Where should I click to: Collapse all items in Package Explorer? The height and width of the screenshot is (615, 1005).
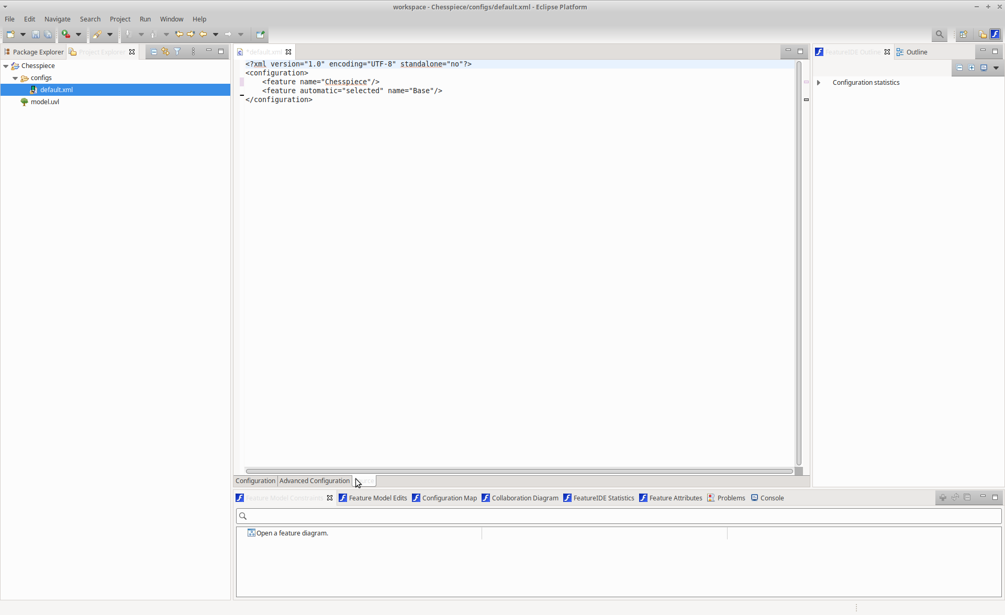pyautogui.click(x=153, y=51)
